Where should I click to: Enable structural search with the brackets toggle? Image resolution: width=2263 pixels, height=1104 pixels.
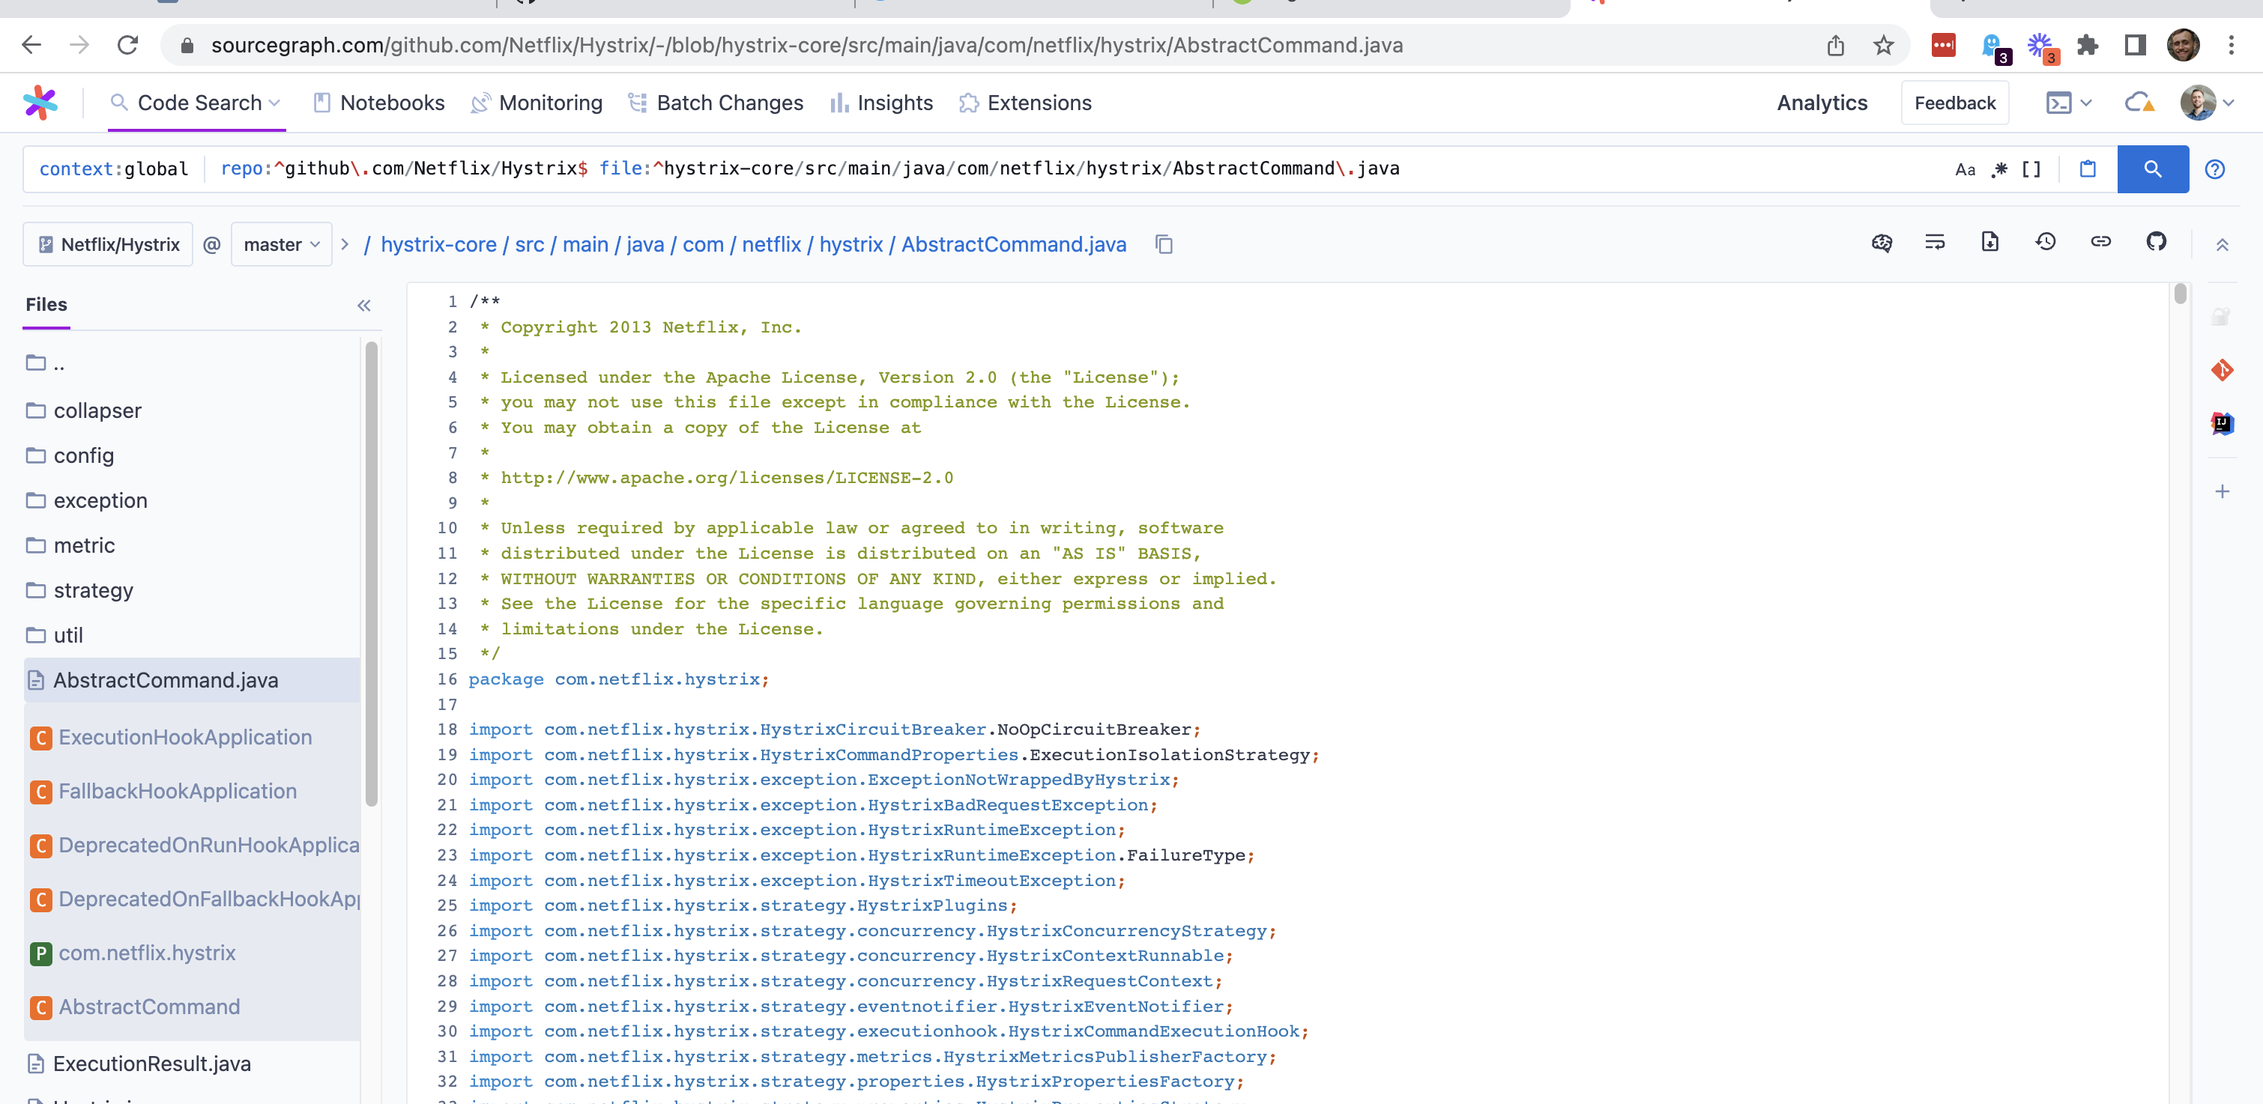[x=2029, y=169]
